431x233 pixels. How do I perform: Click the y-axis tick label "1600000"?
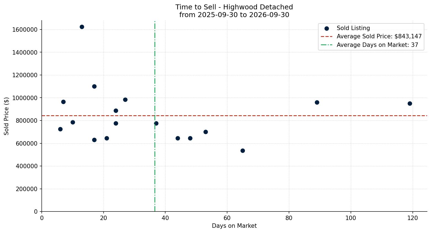tap(25, 30)
